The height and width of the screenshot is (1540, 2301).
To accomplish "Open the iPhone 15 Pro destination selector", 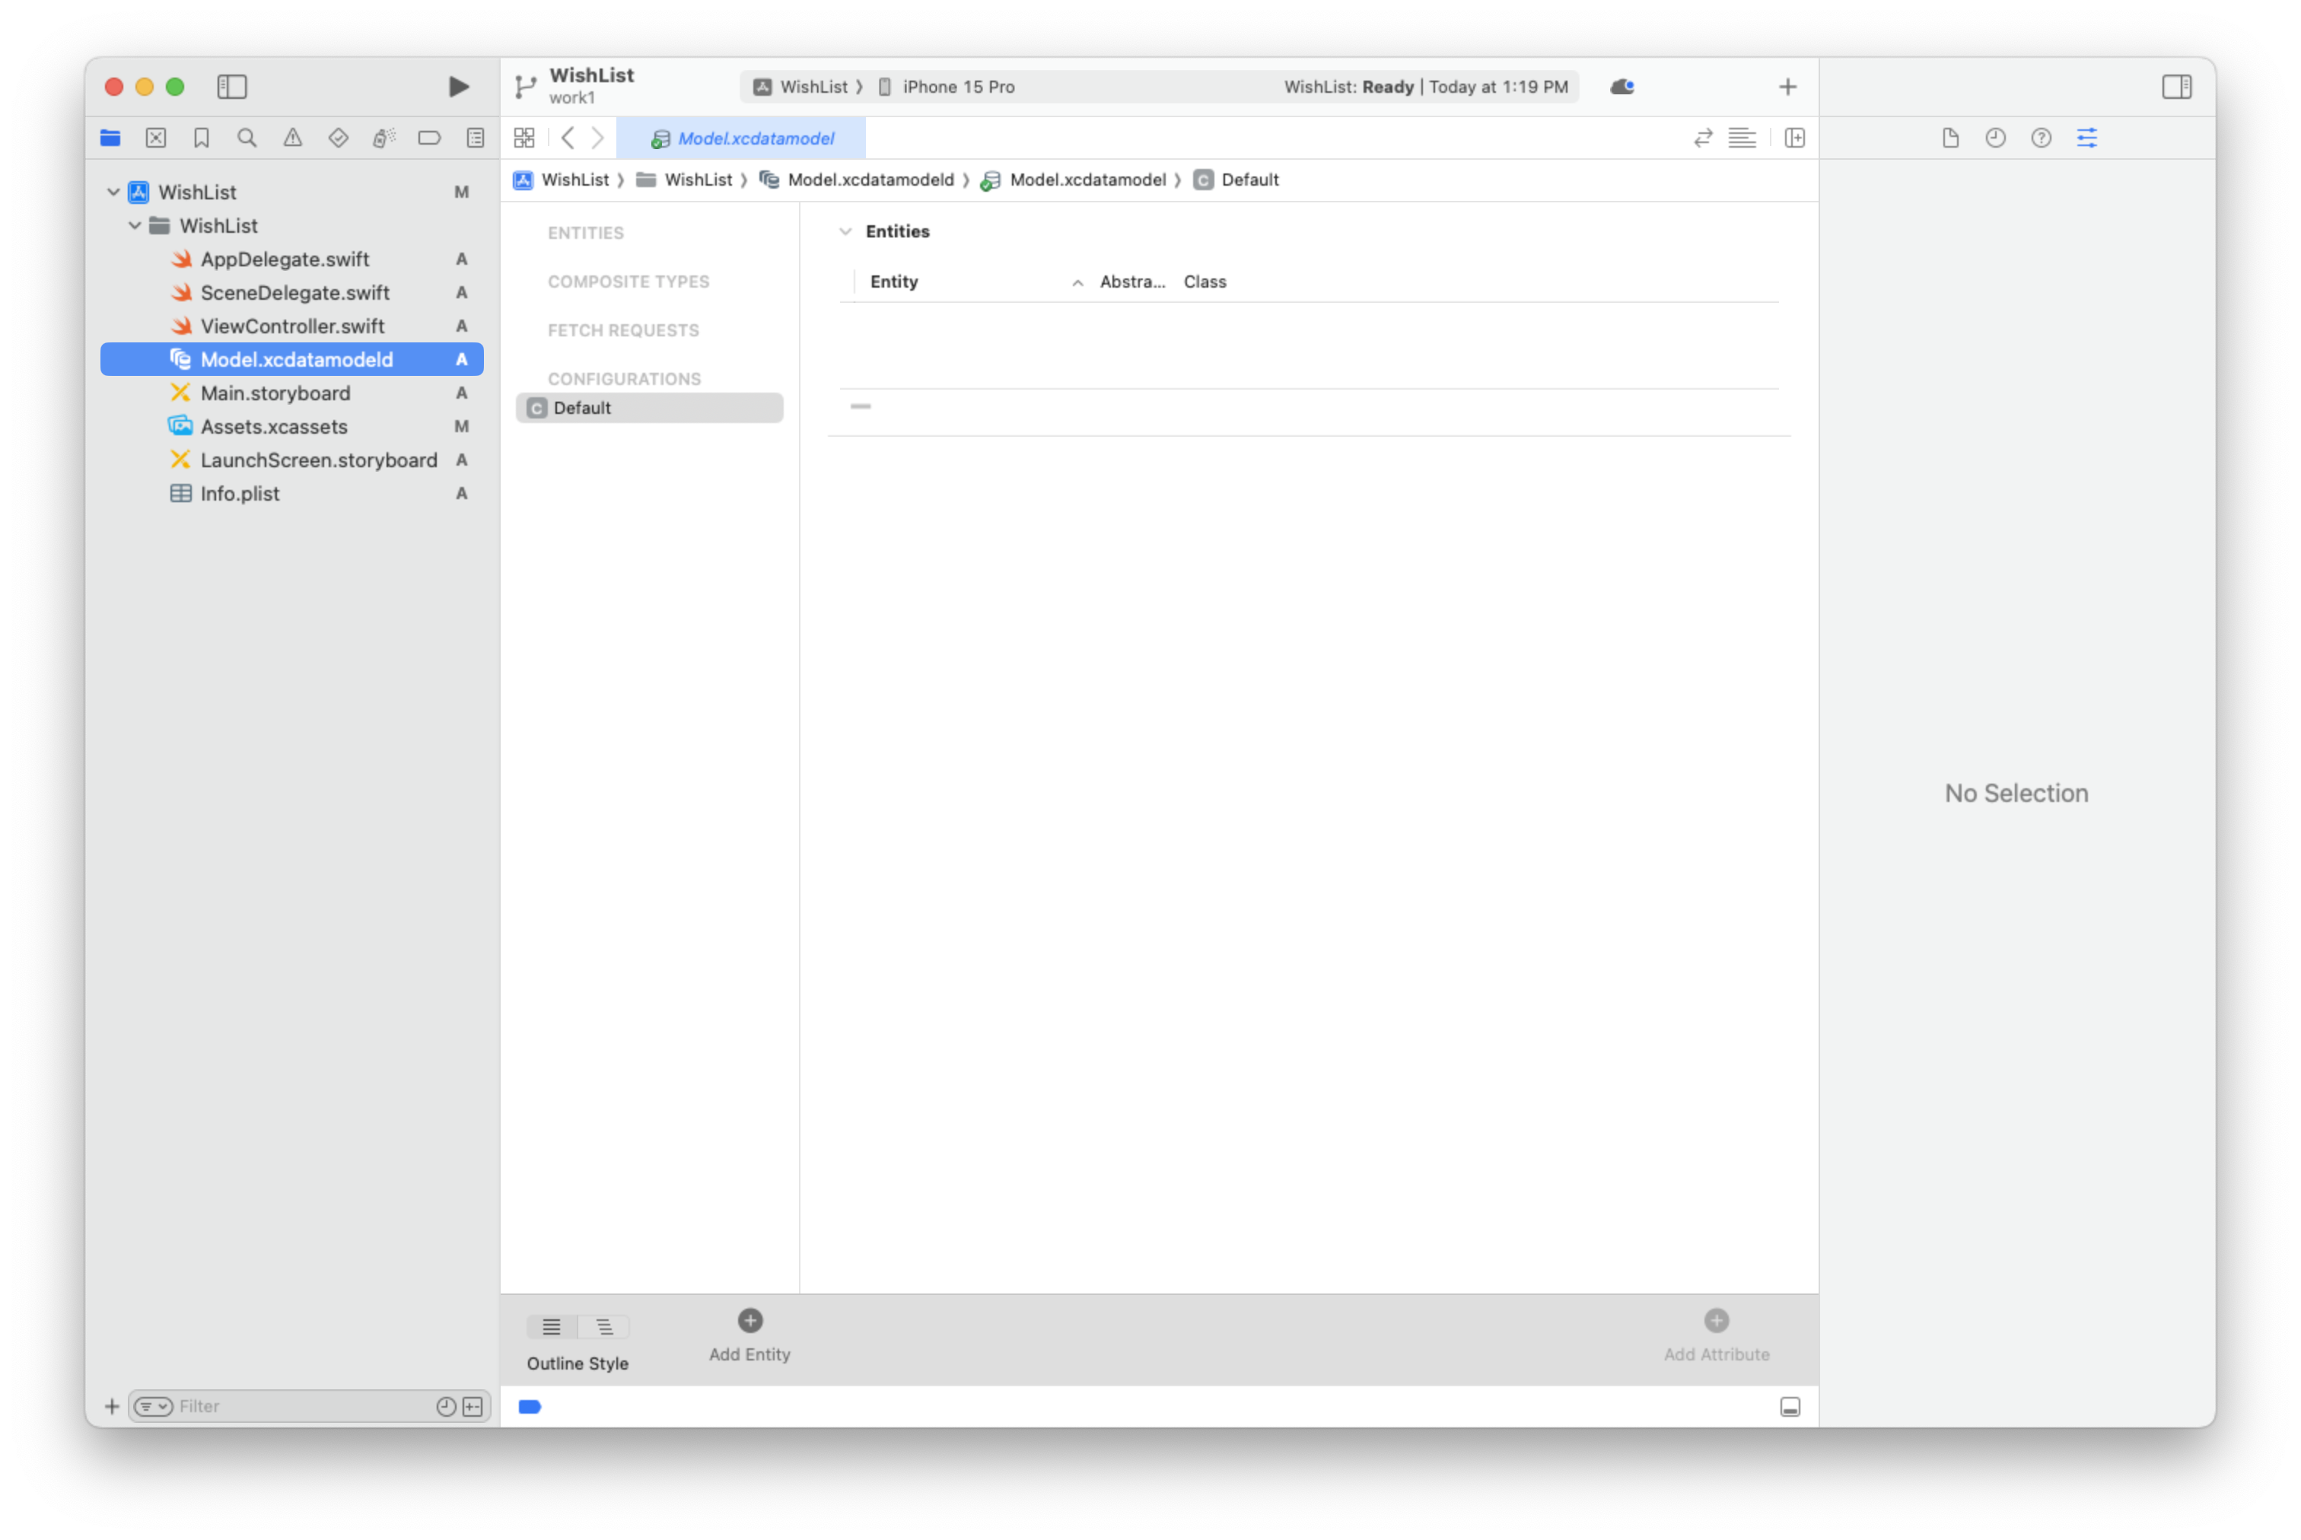I will pos(957,87).
